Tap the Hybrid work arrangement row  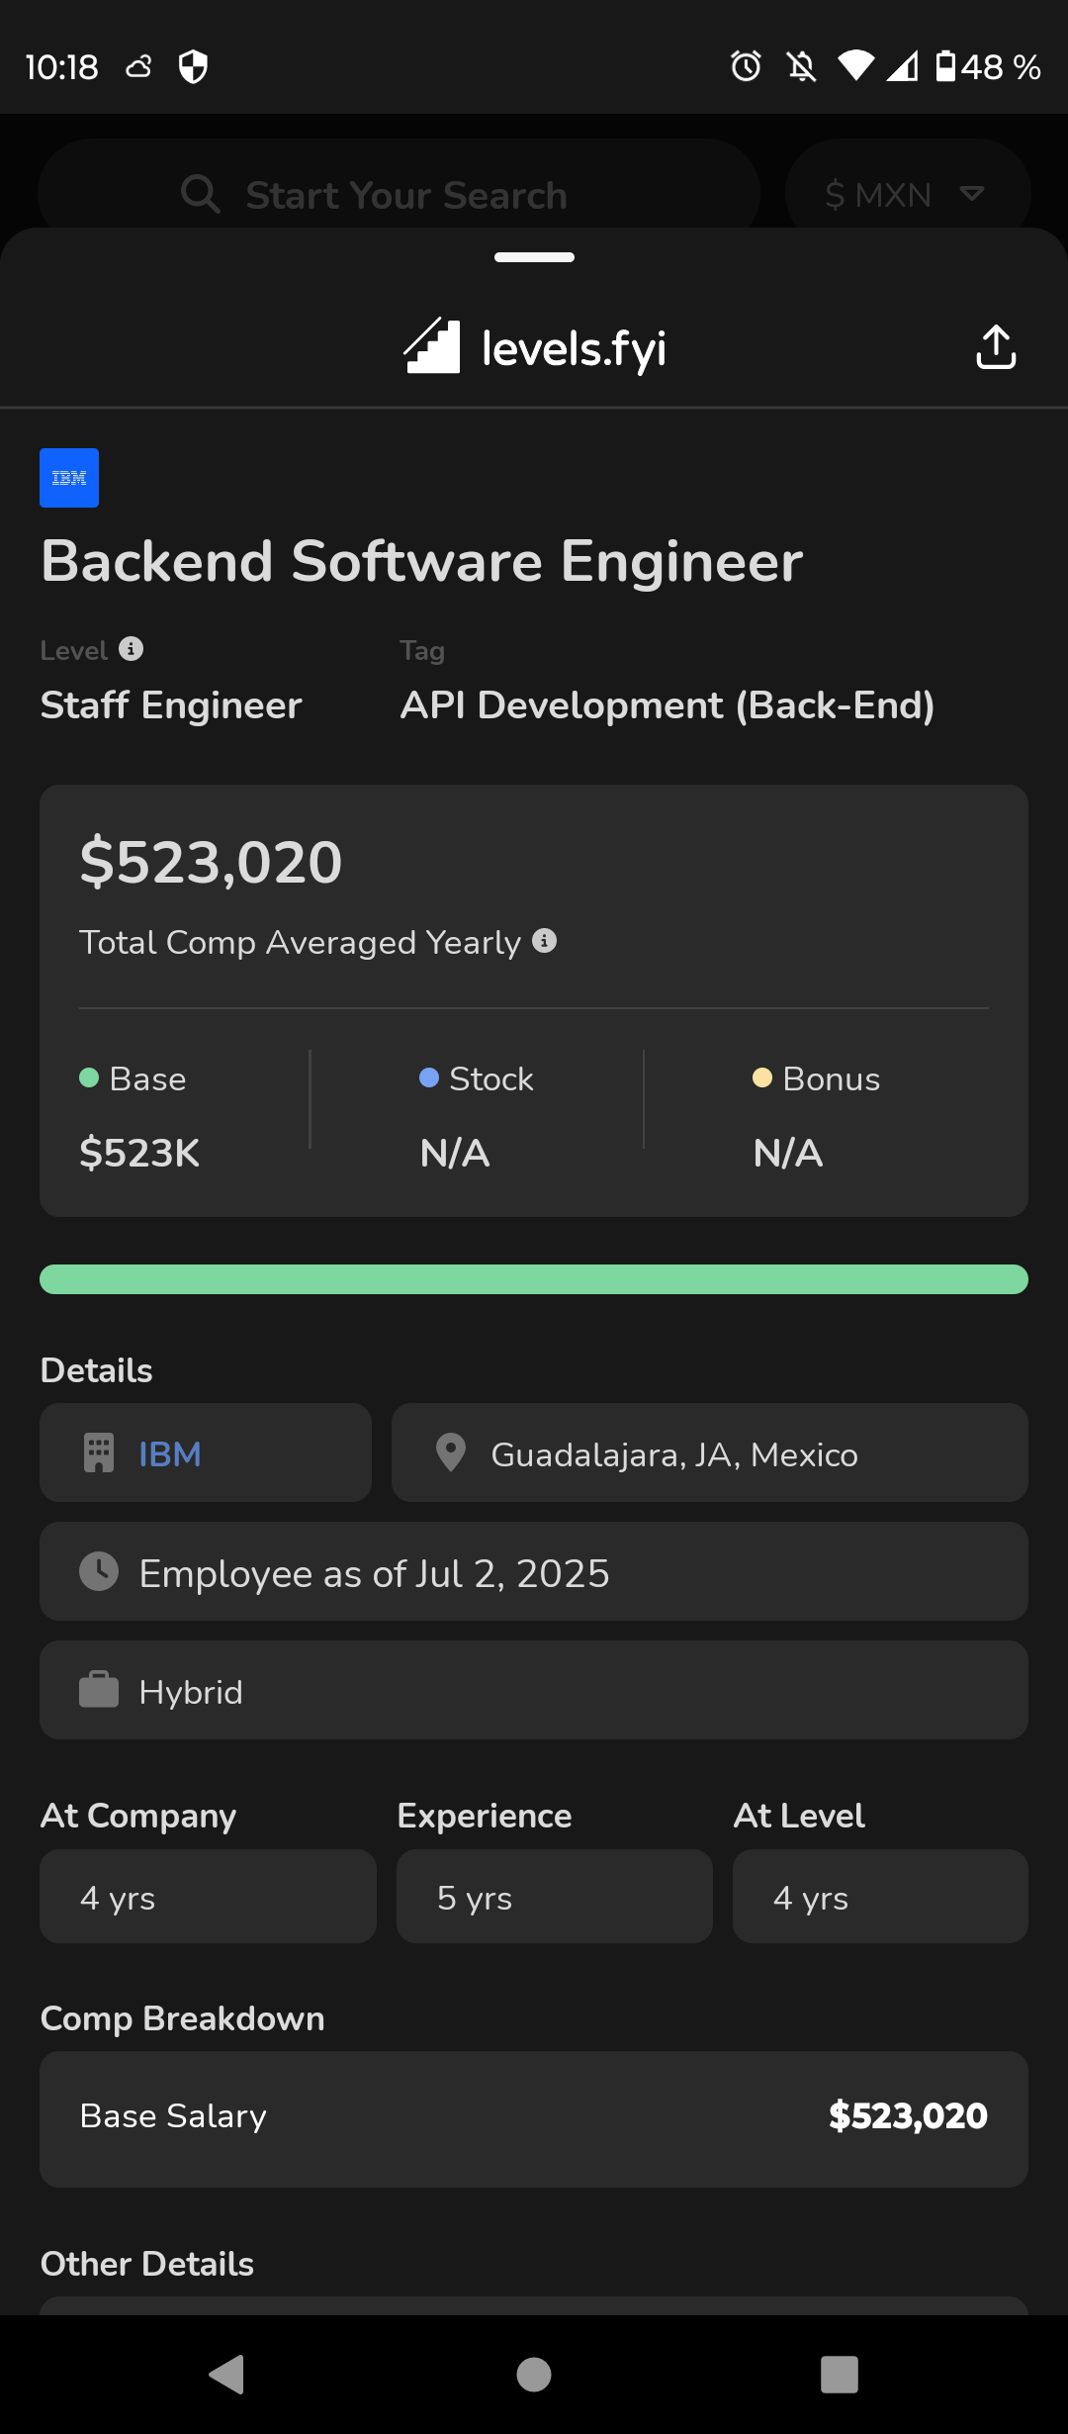tap(534, 1691)
